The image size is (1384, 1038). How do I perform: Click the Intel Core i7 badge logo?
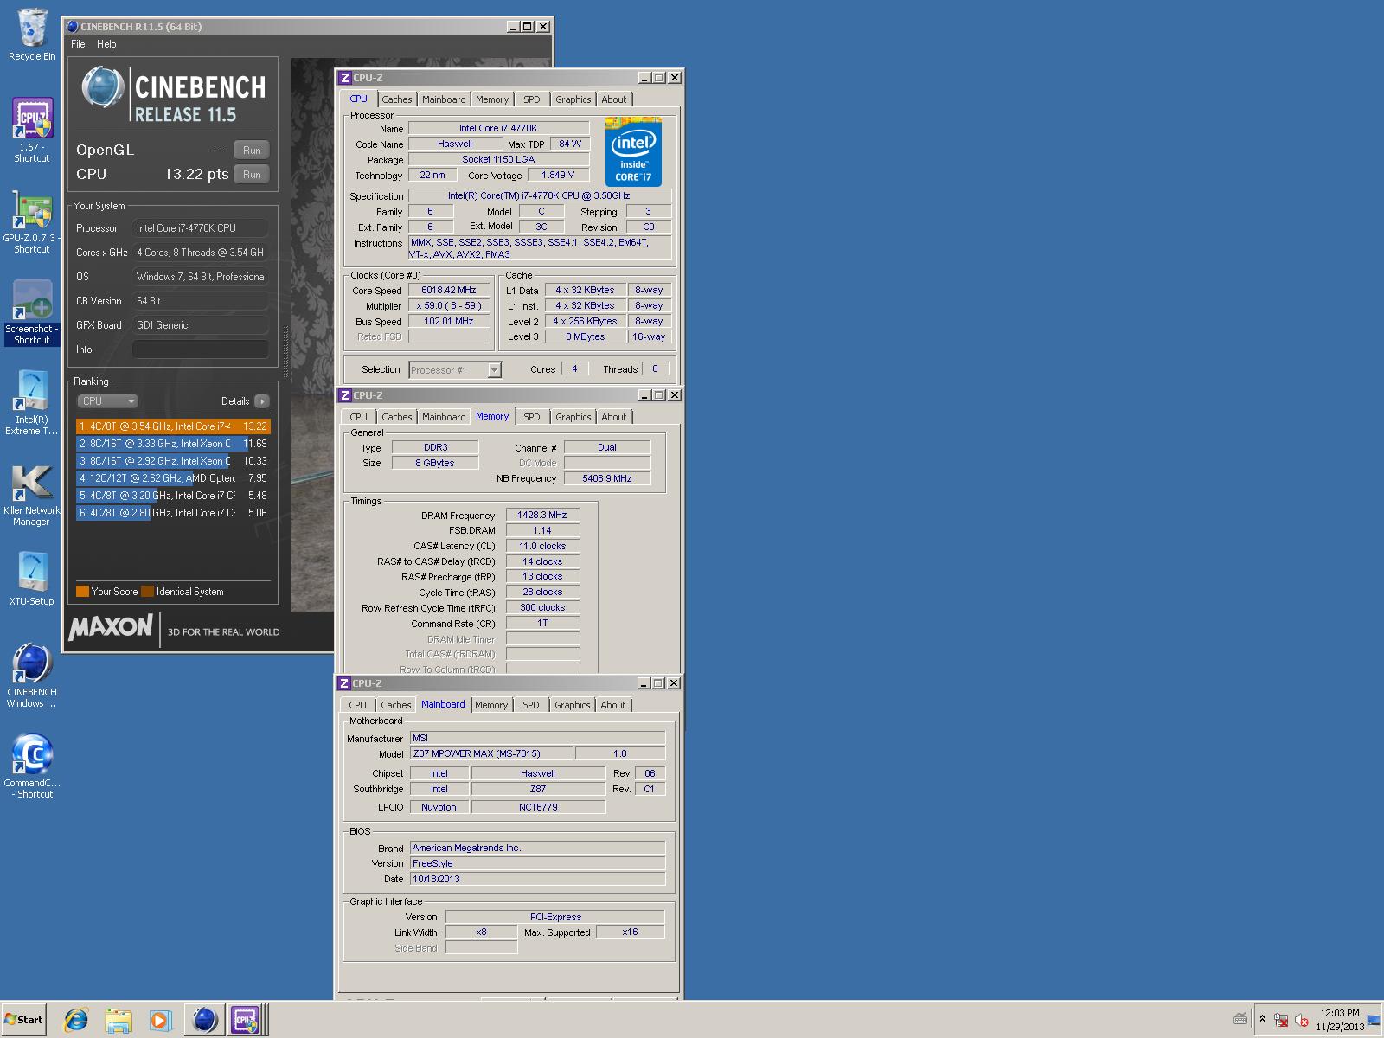click(633, 152)
